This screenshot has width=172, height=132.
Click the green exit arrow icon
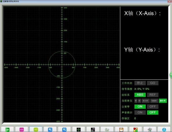coord(7,129)
